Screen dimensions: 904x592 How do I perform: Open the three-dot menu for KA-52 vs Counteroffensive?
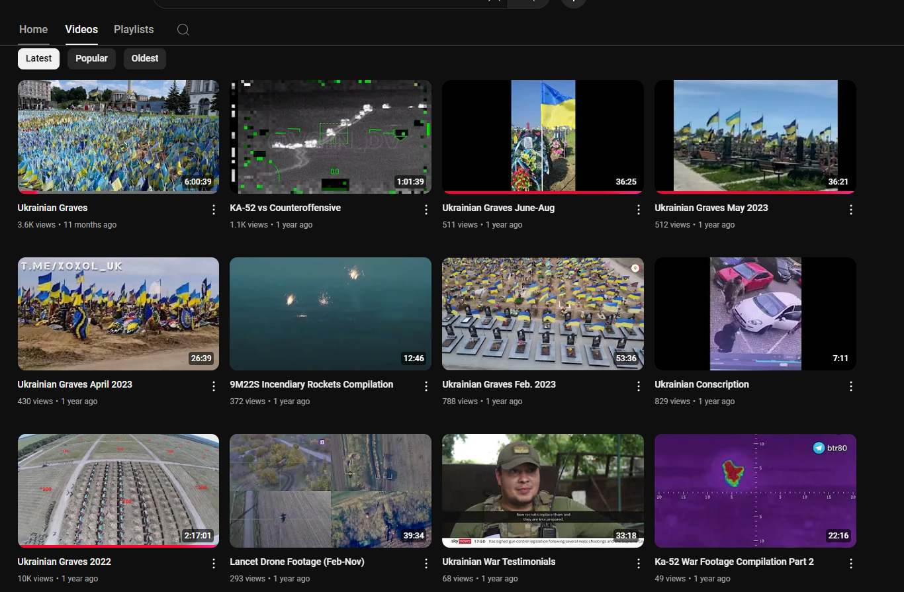coord(426,210)
